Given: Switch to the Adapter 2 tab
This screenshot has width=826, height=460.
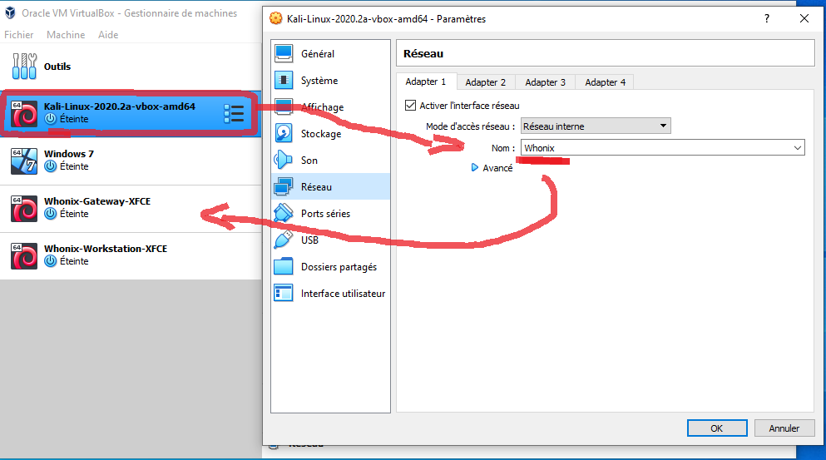Looking at the screenshot, I should click(x=485, y=82).
